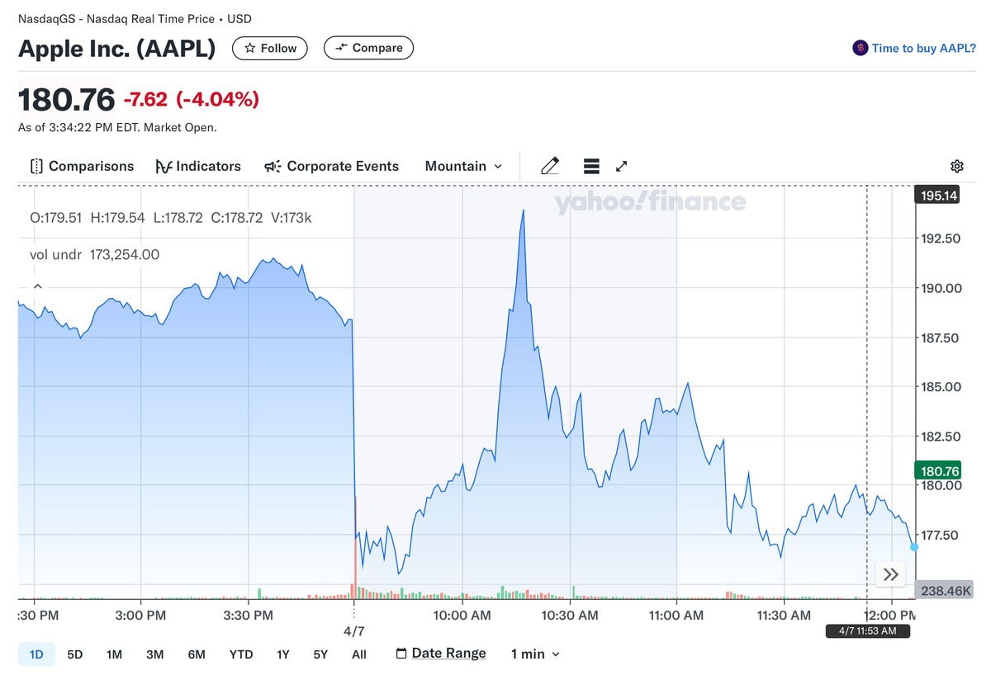Viewport: 991px width, 680px height.
Task: Open the 1 min interval dropdown
Action: coord(535,654)
